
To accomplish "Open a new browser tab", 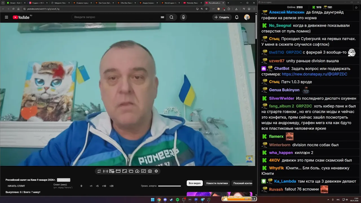I will pyautogui.click(x=228, y=3).
